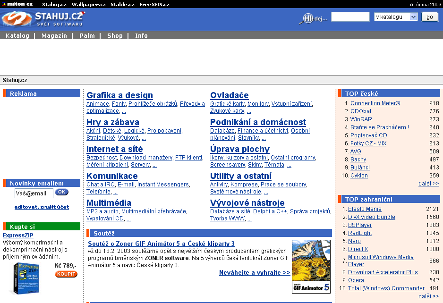This screenshot has height=303, width=443.
Task: Open BSPlayer in TOP zahraniční
Action: [360, 225]
